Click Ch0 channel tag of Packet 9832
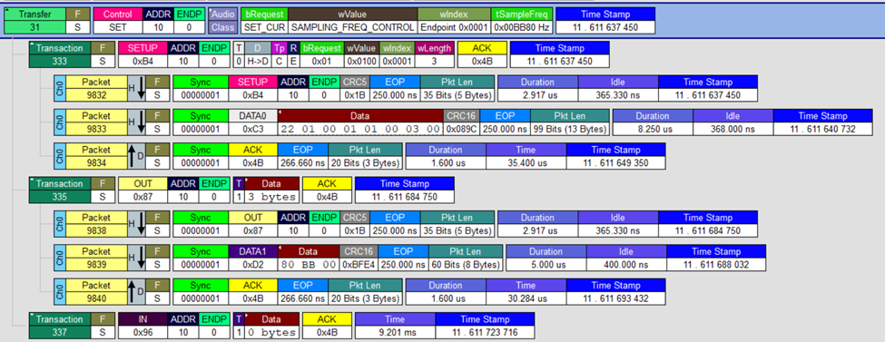 pyautogui.click(x=59, y=89)
